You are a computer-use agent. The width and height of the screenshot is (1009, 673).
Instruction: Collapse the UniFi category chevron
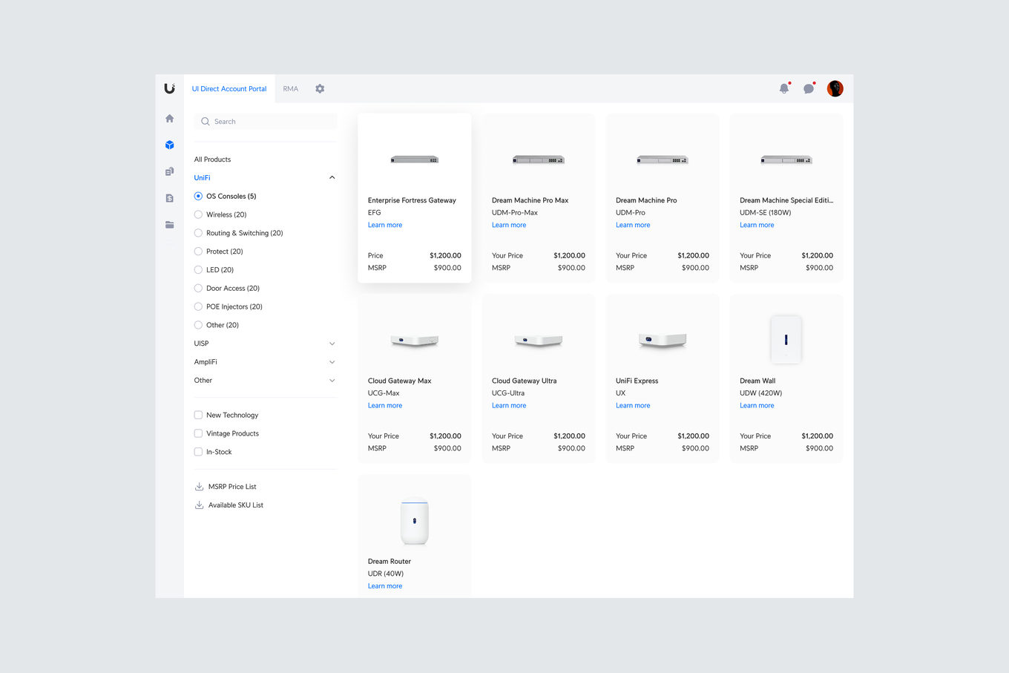click(332, 178)
